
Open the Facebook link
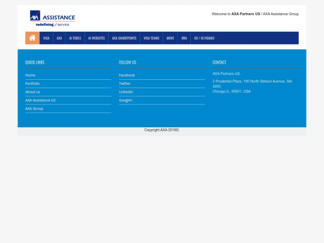(127, 75)
